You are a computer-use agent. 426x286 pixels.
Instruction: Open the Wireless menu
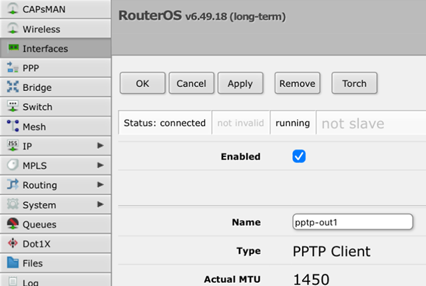55,29
